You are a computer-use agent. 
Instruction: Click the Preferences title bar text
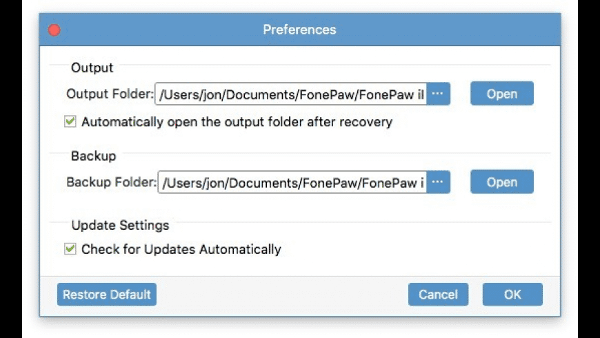pos(299,30)
